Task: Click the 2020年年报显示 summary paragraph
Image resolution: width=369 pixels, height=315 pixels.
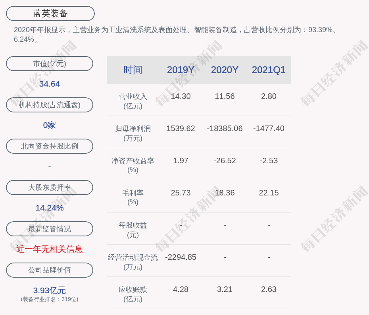Action: point(175,35)
